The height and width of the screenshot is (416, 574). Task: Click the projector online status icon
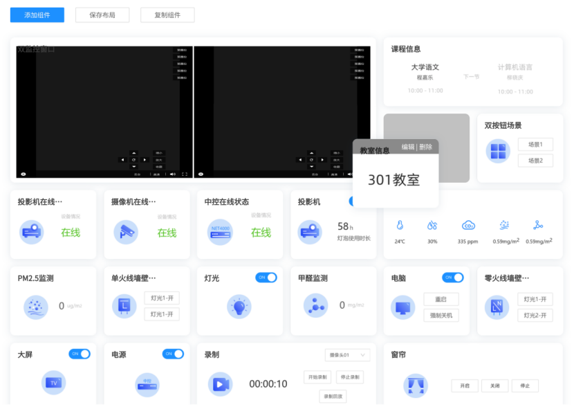tap(31, 232)
